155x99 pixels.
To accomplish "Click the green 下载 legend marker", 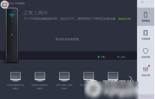I will [x=98, y=57].
